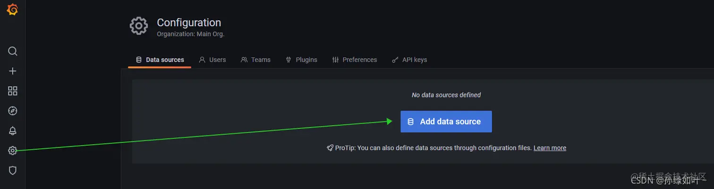Go to the Teams tab
This screenshot has height=189, width=714.
pos(255,60)
